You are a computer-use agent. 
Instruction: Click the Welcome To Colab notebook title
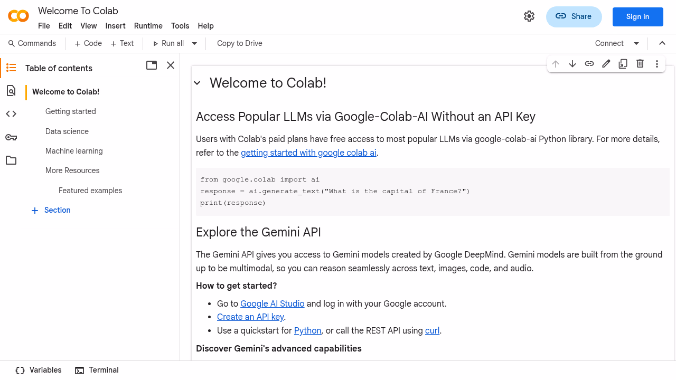coord(78,11)
